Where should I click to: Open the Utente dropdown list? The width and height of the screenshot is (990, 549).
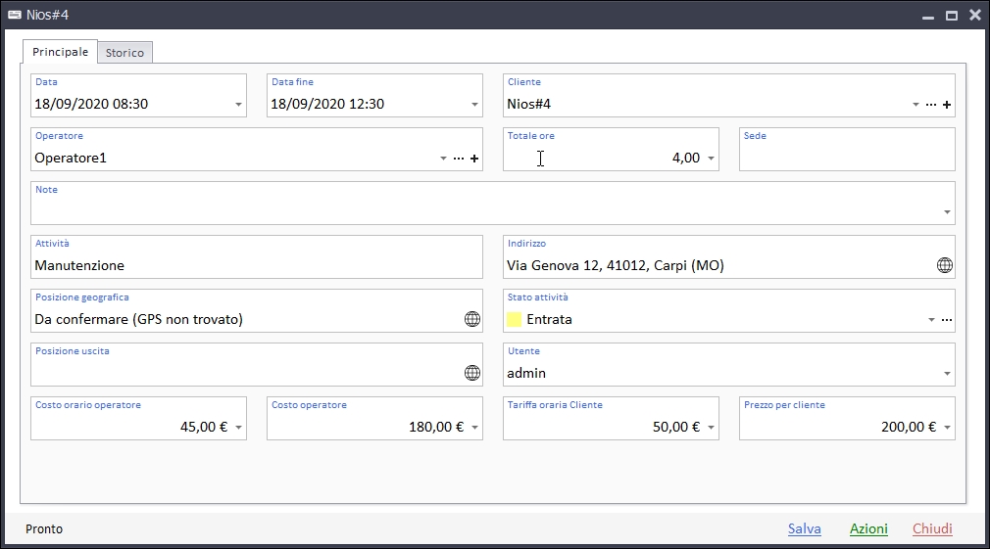[947, 374]
